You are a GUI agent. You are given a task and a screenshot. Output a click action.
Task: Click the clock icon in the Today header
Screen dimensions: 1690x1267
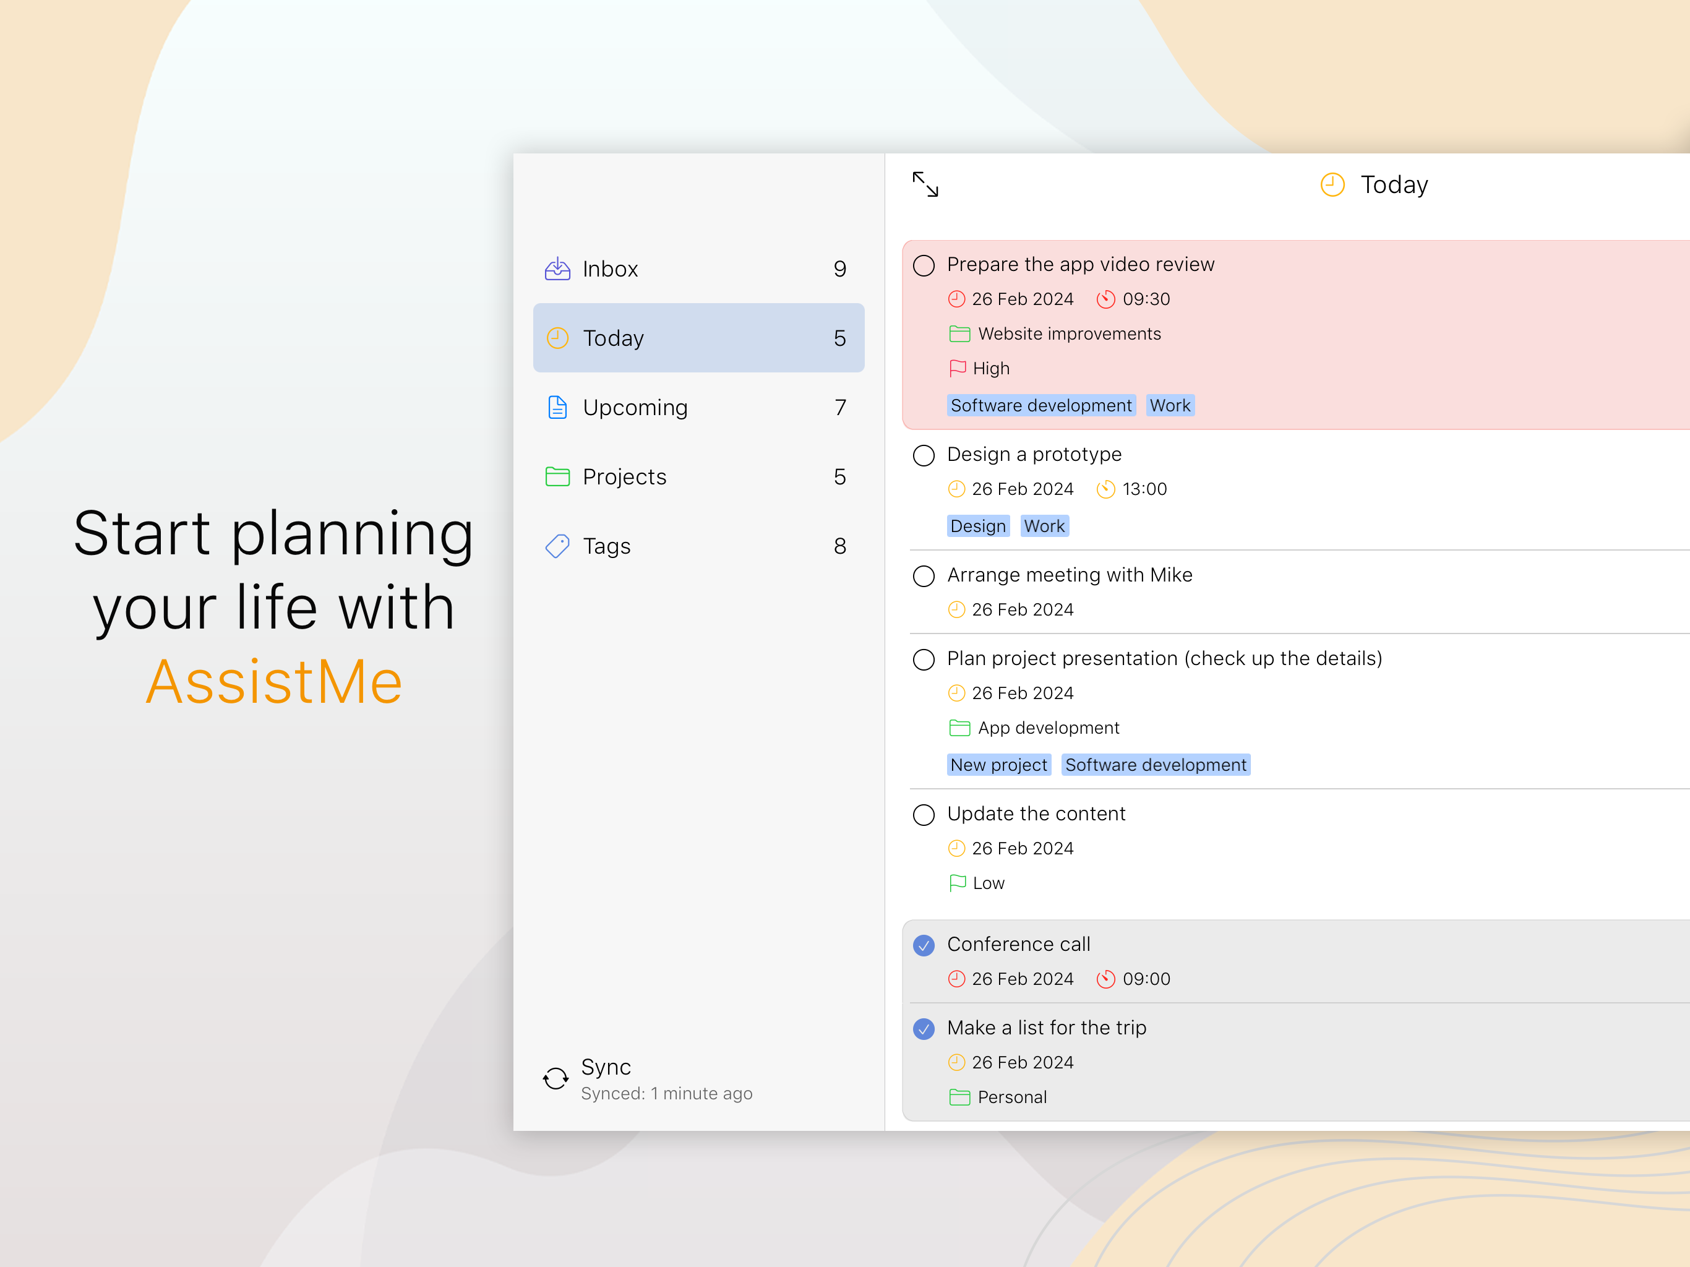(1332, 184)
